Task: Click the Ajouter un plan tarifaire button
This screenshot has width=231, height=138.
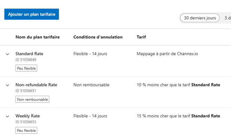Action: coord(31,14)
